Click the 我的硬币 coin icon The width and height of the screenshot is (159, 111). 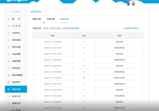(x=9, y=82)
